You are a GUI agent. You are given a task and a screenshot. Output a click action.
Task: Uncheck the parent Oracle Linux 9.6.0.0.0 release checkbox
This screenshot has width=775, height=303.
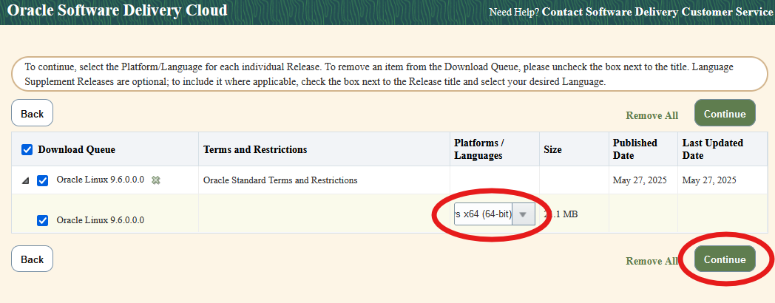point(42,180)
